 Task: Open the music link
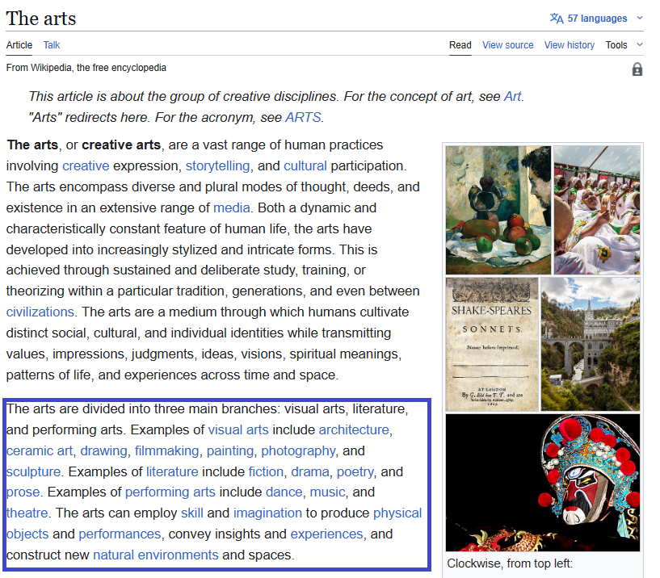pos(327,492)
